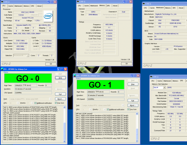The image size is (187, 145).
Task: Click the SP2004 GO-0 window title icon
Action: click(x=2, y=69)
